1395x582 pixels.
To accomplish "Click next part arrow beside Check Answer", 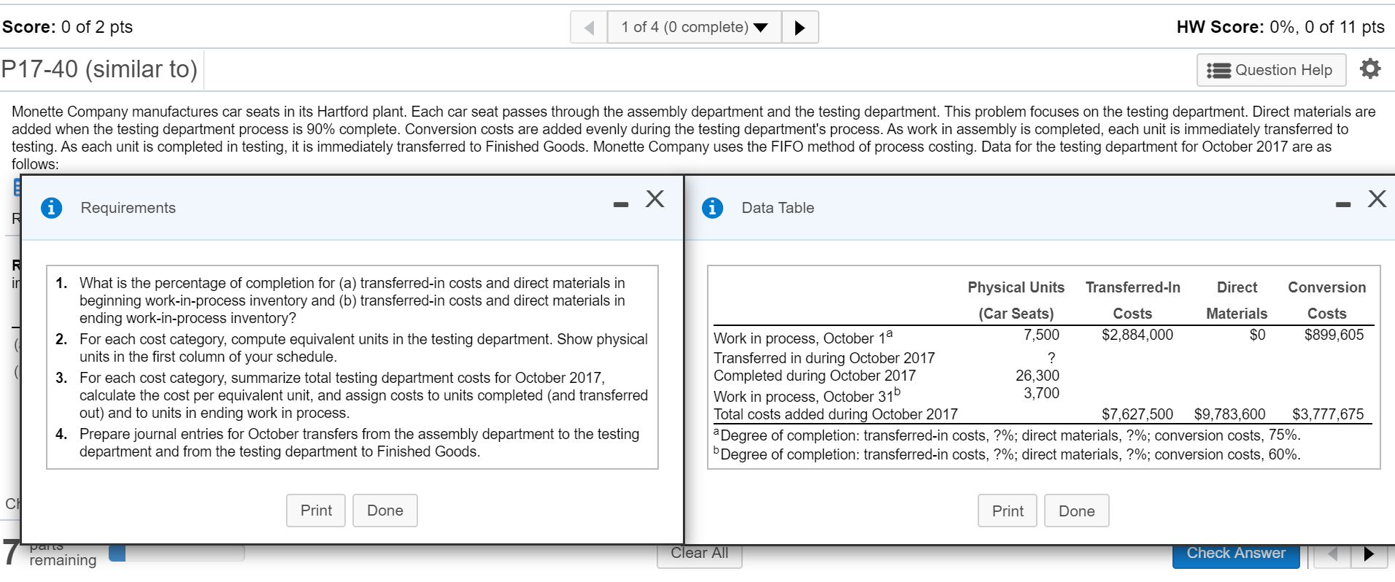I will click(1369, 555).
